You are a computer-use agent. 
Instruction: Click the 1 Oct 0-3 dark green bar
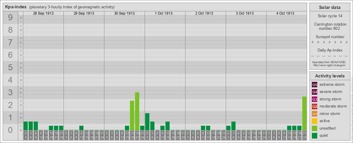tap(147, 122)
